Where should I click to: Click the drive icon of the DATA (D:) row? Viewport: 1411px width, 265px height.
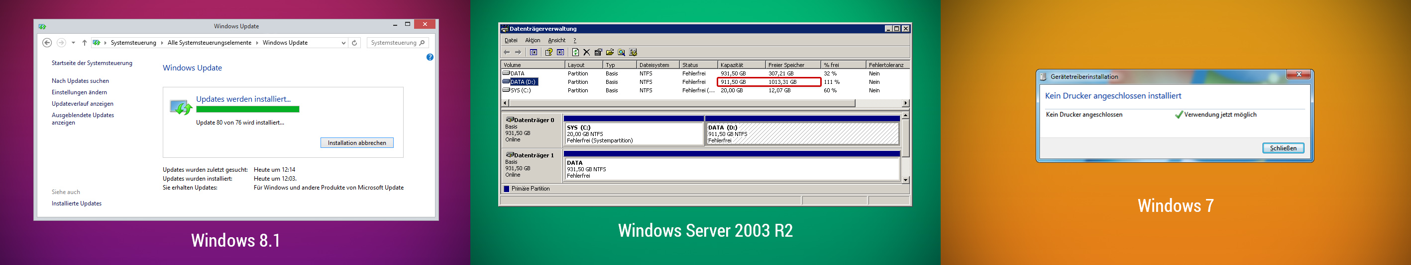(x=506, y=81)
